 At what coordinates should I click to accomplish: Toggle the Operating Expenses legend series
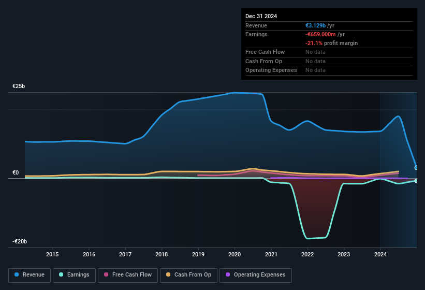point(255,275)
